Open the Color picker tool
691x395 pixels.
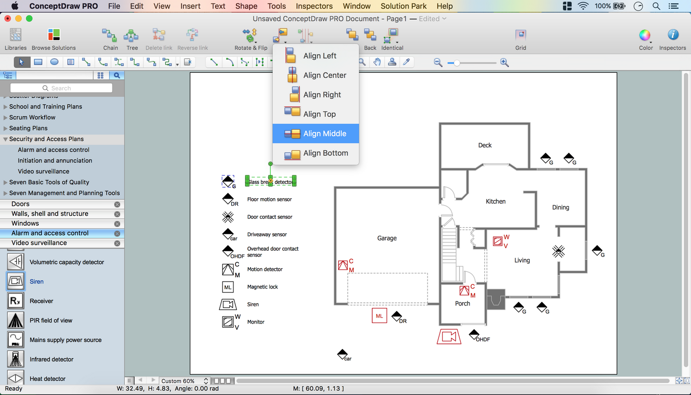click(x=645, y=35)
